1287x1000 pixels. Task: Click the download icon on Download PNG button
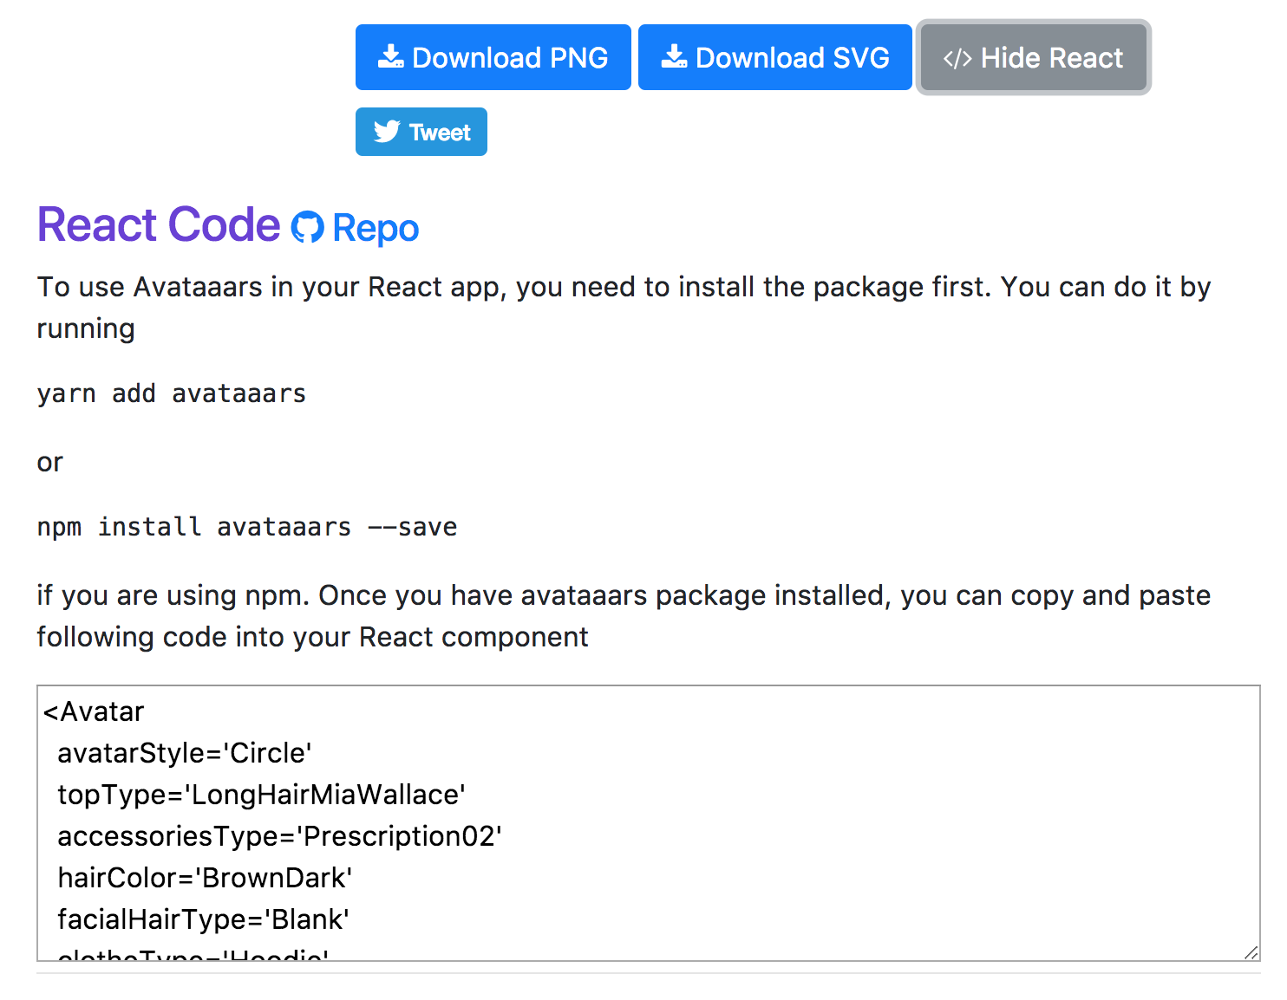pos(391,56)
